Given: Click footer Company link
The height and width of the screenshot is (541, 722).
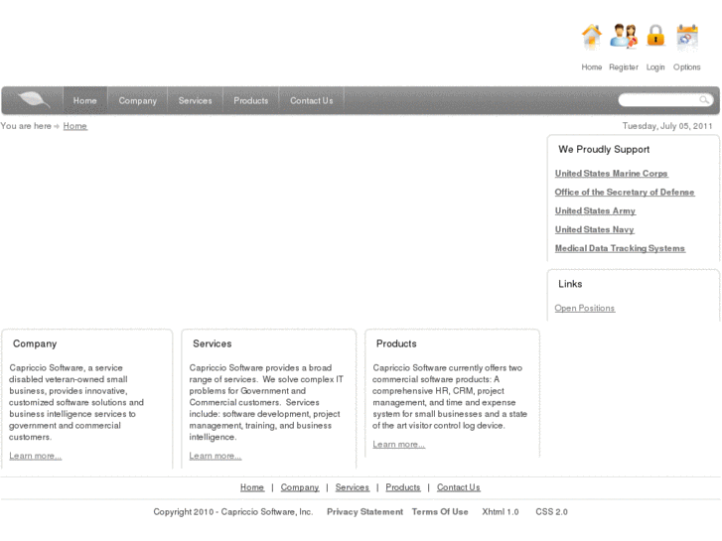Looking at the screenshot, I should point(300,487).
